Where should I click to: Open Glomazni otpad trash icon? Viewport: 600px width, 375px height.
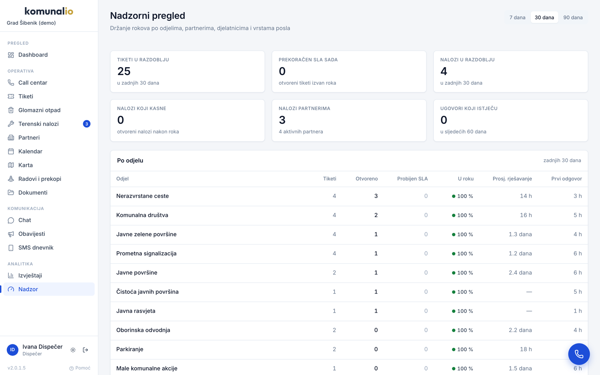[x=11, y=110]
